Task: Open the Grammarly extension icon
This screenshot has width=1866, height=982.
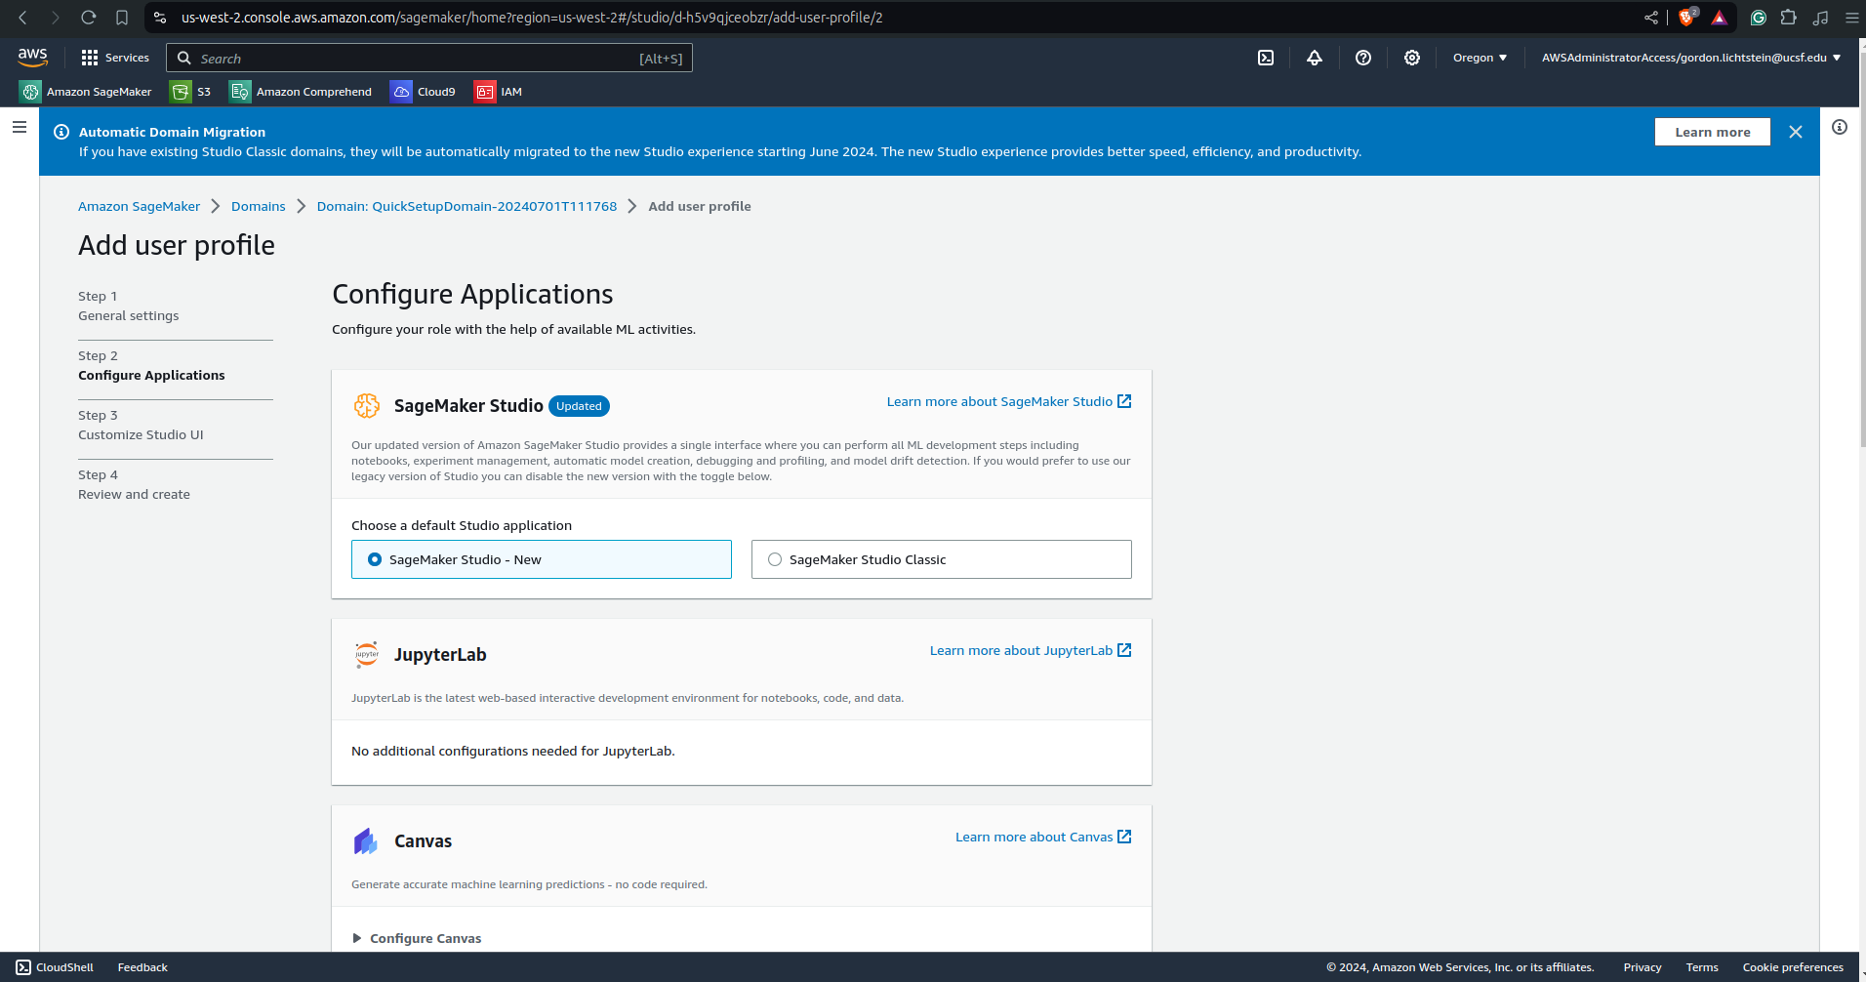Action: (x=1759, y=18)
